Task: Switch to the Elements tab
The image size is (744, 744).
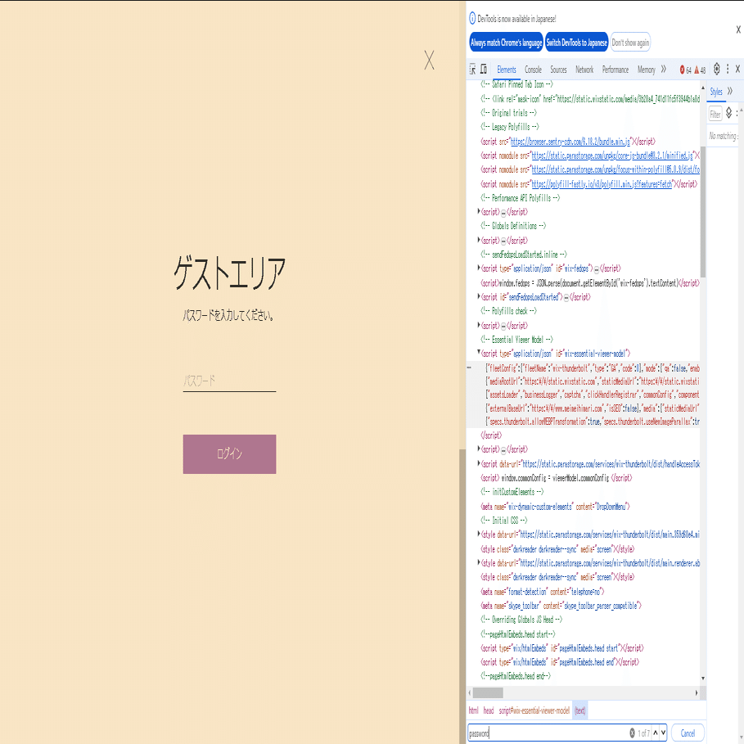Action: click(x=507, y=70)
